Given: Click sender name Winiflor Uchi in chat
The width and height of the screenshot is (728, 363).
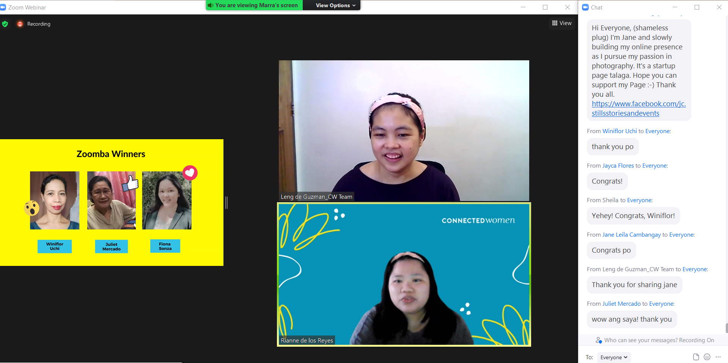Looking at the screenshot, I should (x=620, y=131).
